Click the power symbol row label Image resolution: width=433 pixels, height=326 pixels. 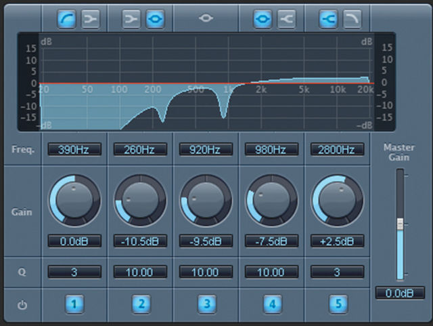[x=22, y=305]
